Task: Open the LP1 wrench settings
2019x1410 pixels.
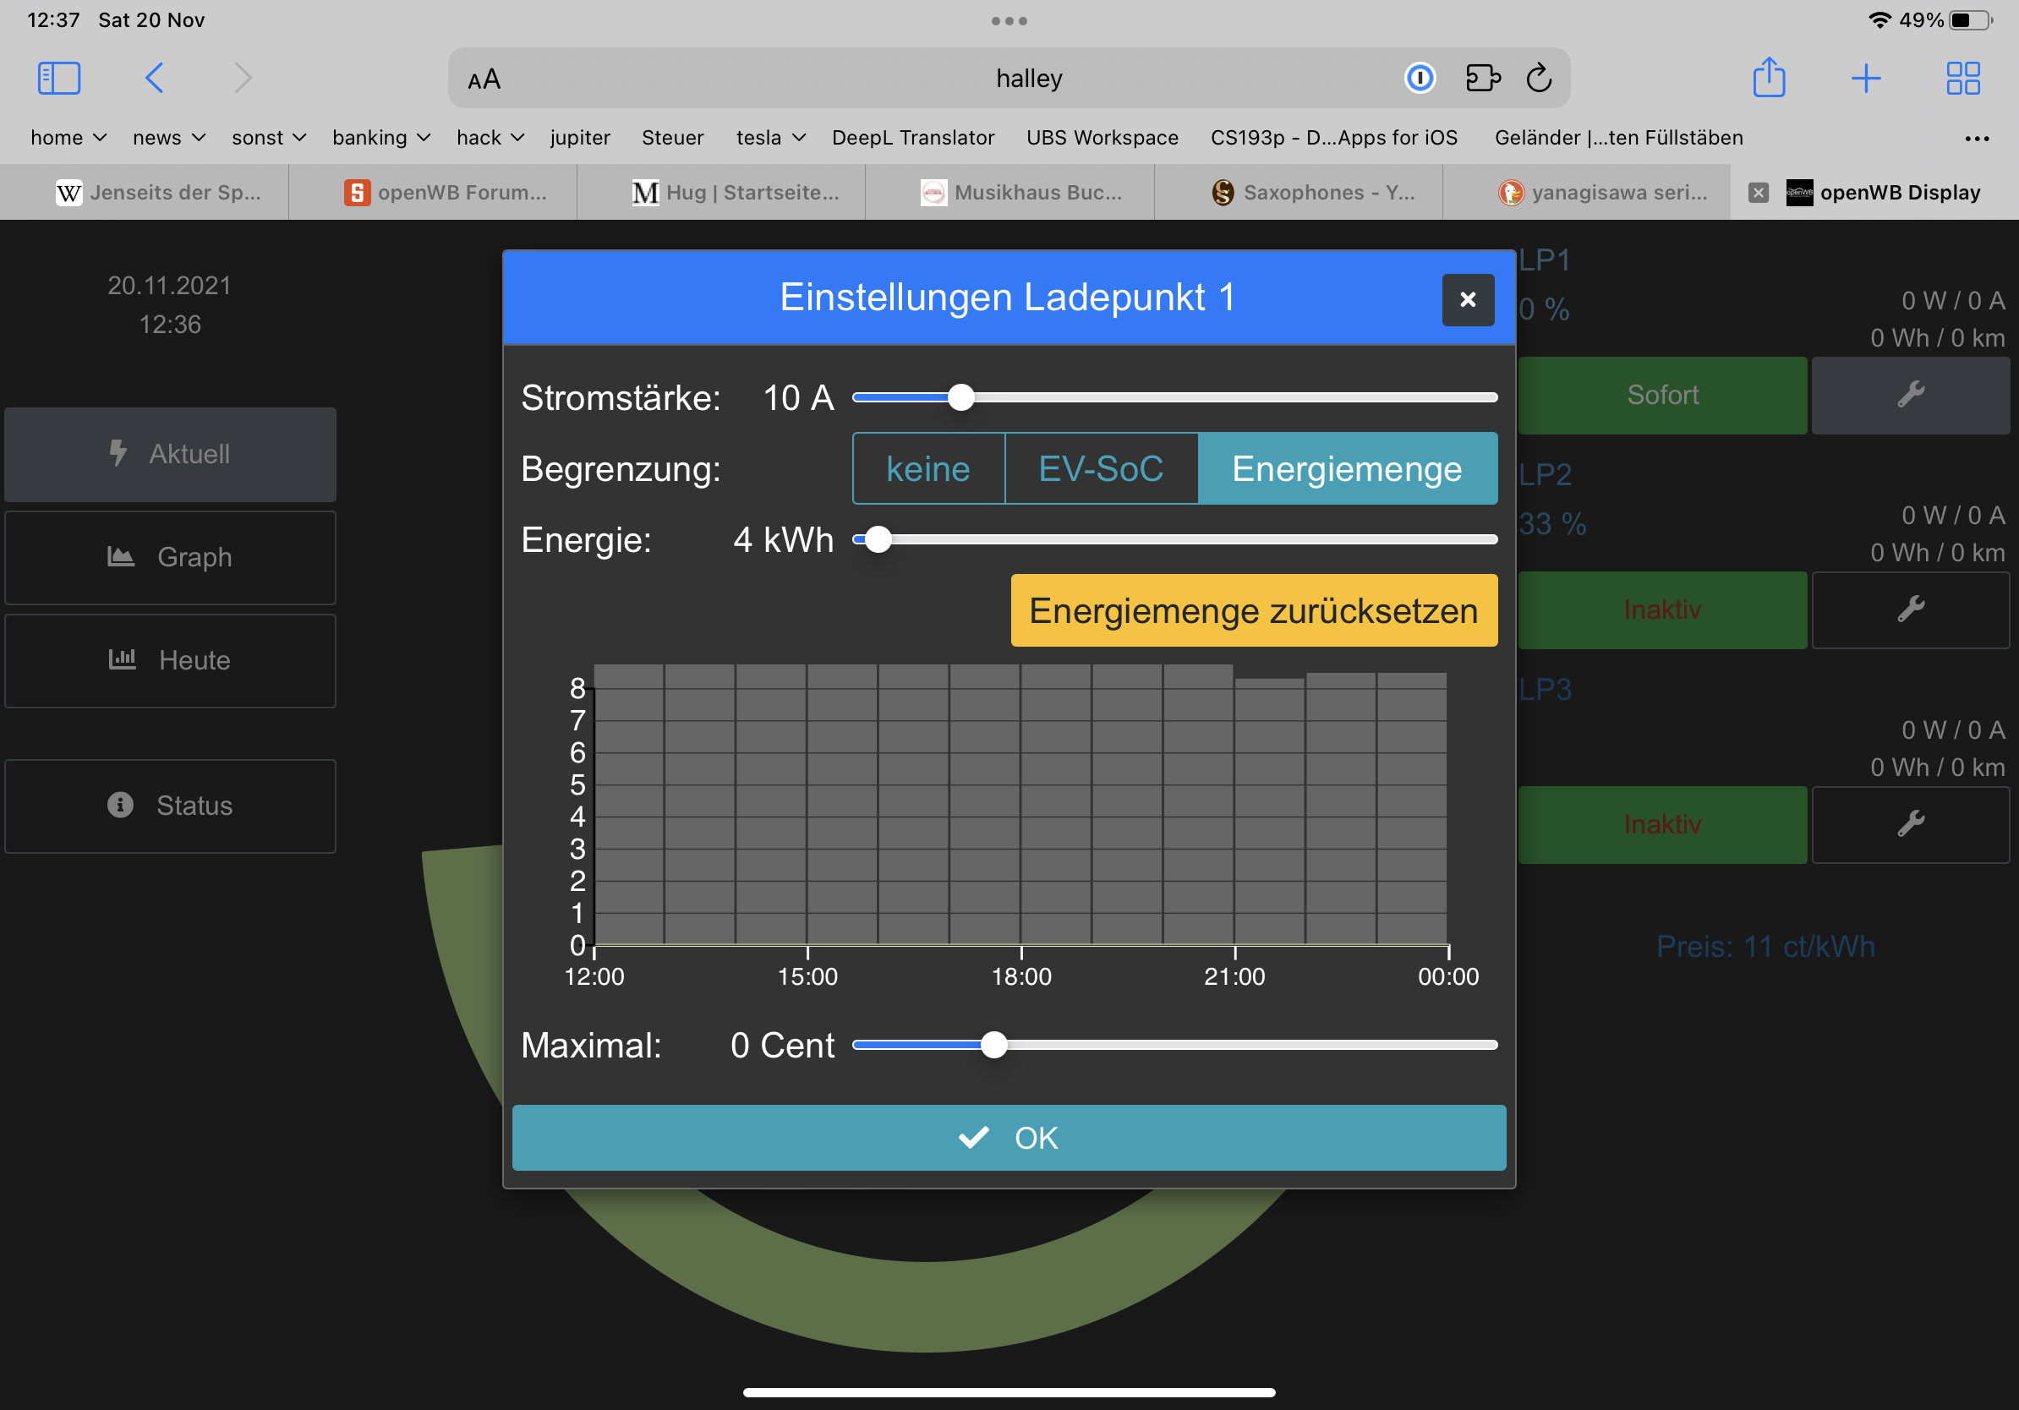Action: pyautogui.click(x=1910, y=395)
